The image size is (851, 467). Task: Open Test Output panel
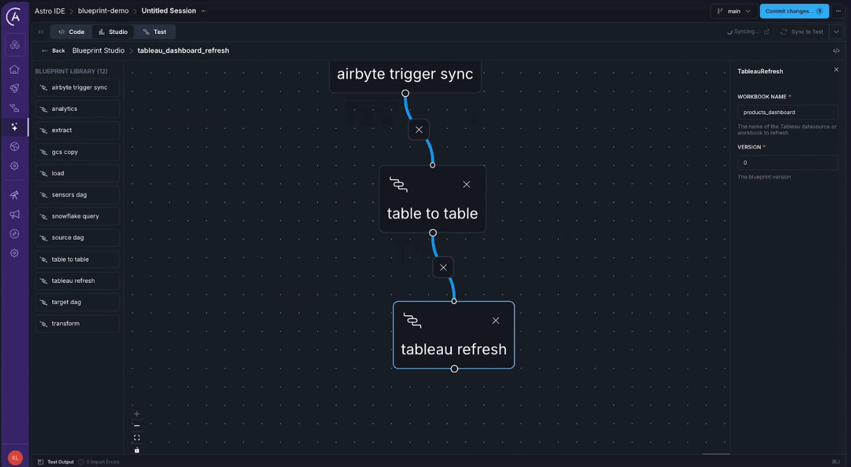click(56, 461)
